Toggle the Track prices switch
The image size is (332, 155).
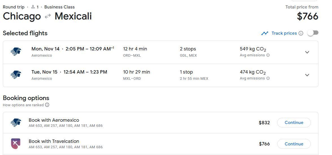coord(313,33)
